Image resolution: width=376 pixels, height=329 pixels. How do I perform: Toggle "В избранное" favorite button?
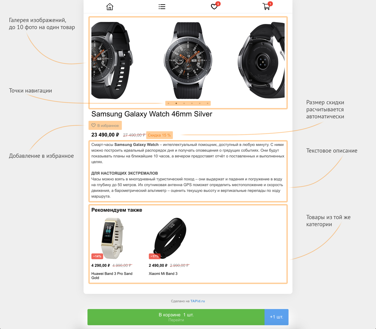pyautogui.click(x=105, y=125)
